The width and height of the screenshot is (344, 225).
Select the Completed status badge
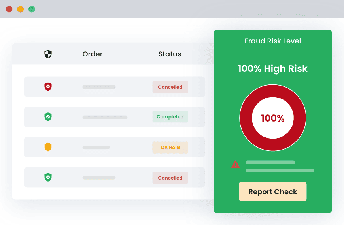click(x=170, y=117)
